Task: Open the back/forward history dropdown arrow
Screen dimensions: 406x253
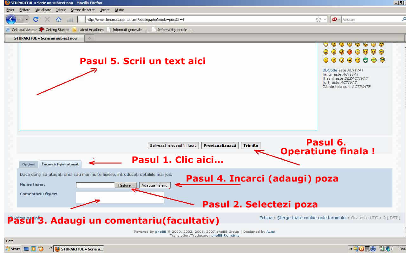Action: coord(27,20)
